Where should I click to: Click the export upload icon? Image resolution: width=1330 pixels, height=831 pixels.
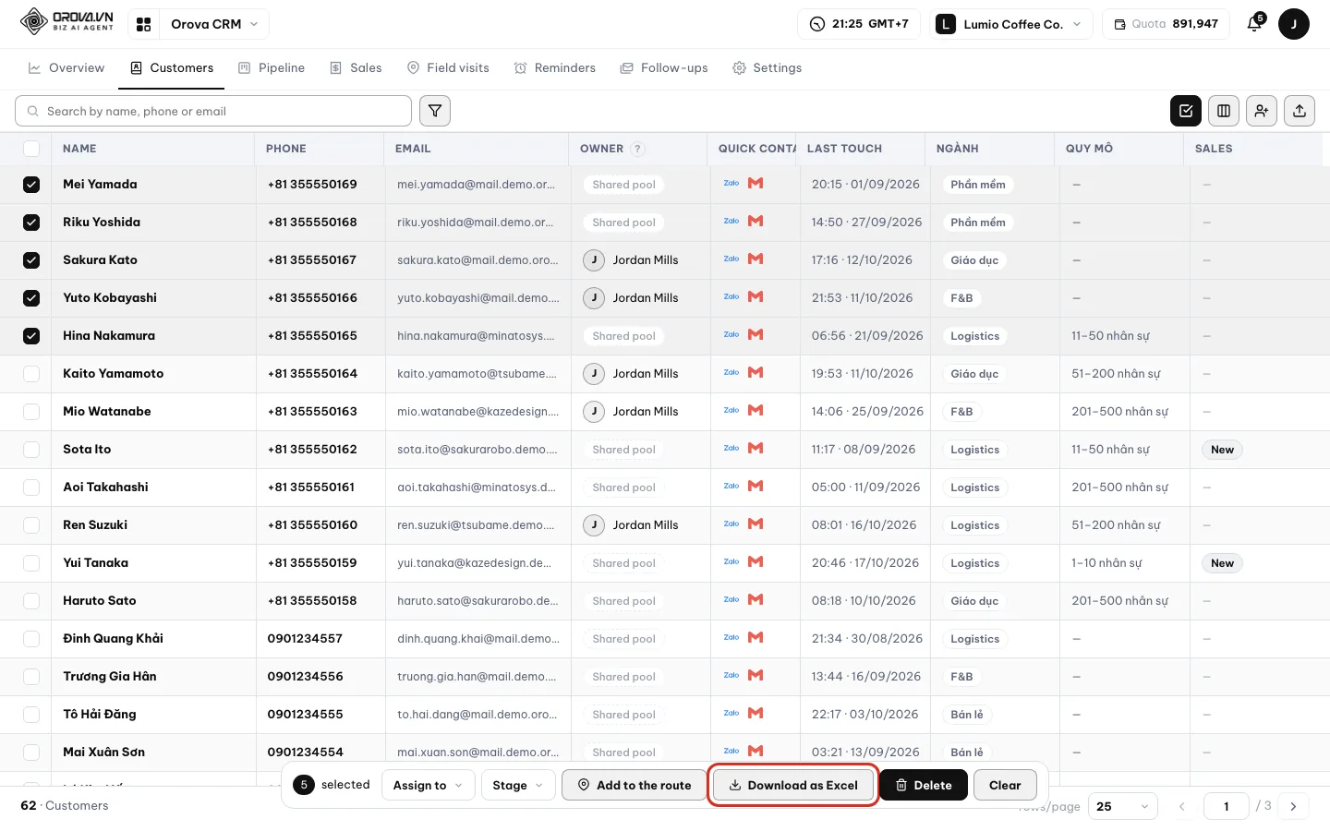(x=1300, y=111)
